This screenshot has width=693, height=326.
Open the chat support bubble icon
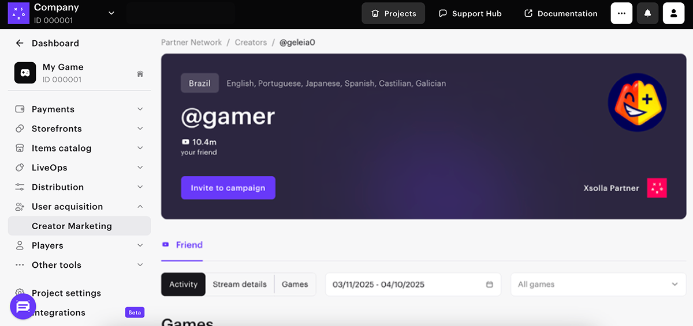pyautogui.click(x=23, y=306)
